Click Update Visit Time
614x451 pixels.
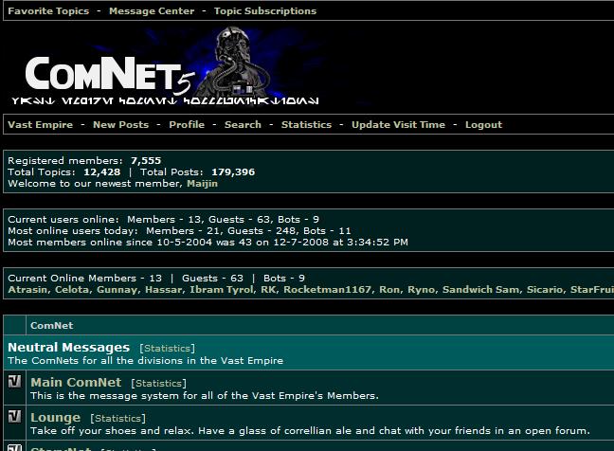[398, 124]
